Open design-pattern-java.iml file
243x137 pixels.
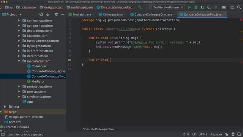coord(25,117)
